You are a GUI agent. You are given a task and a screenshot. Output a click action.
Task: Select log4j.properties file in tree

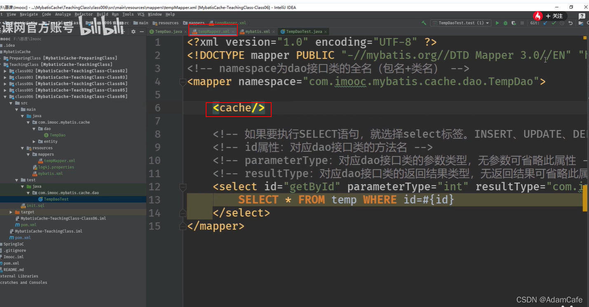[x=53, y=167]
